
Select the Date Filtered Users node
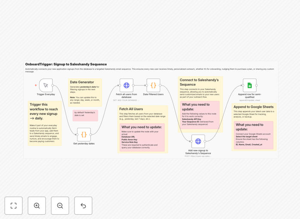153,85
